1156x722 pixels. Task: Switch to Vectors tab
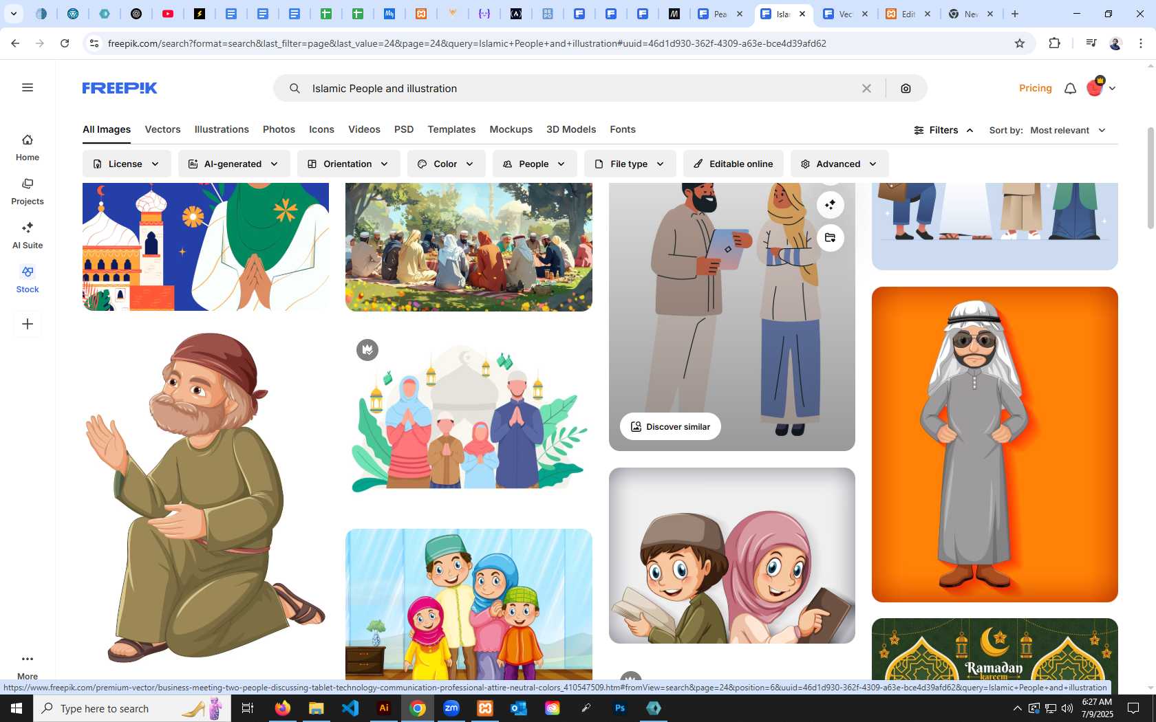click(x=162, y=129)
